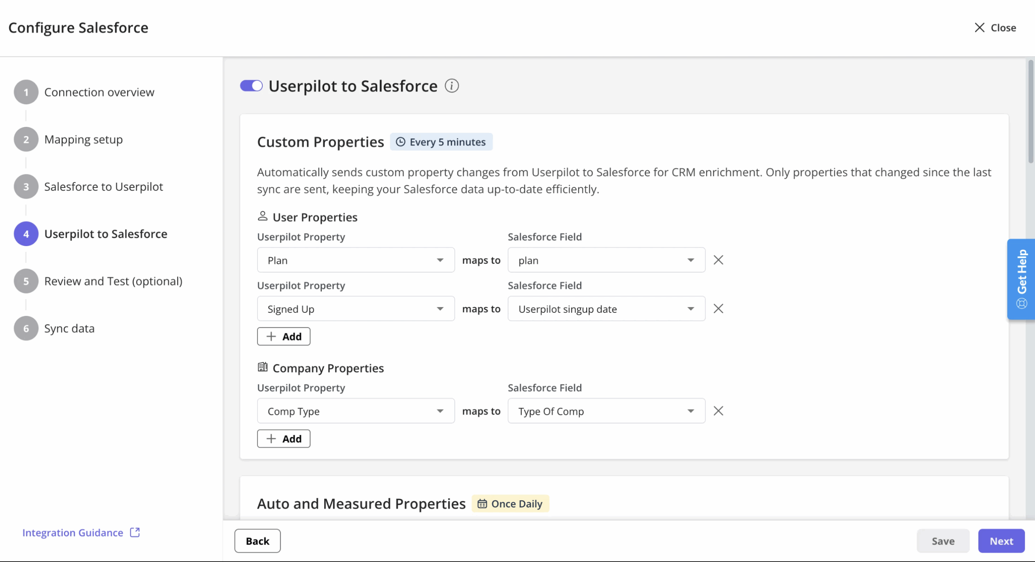Open the Get Help side tab
The height and width of the screenshot is (562, 1035).
point(1021,279)
